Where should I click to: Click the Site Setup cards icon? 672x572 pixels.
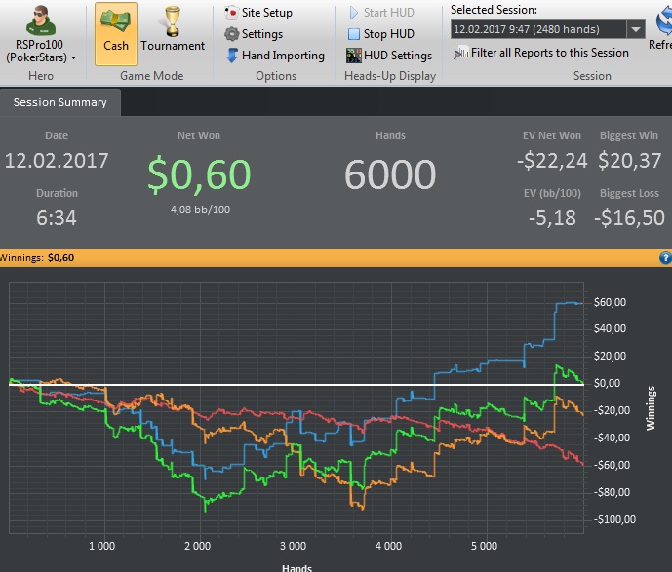[x=231, y=13]
